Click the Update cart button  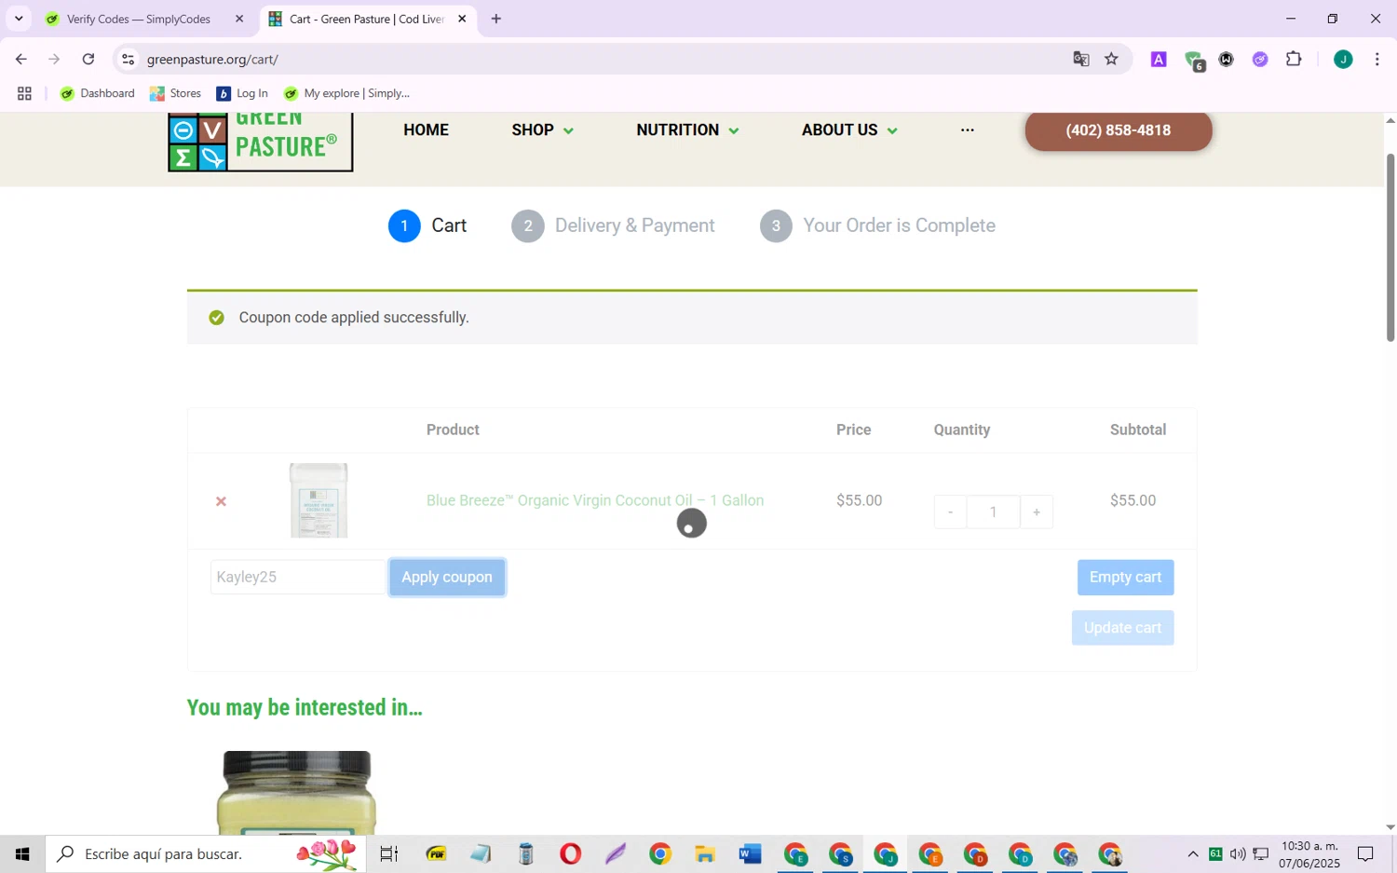pyautogui.click(x=1122, y=628)
